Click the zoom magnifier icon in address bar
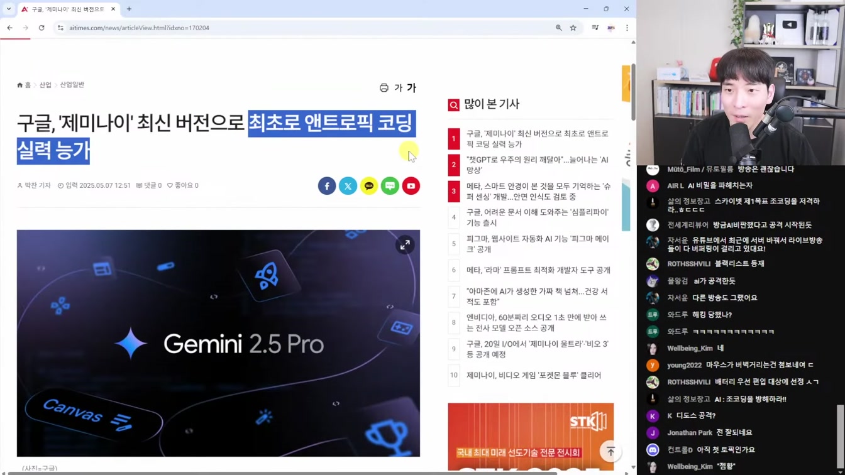 click(558, 28)
